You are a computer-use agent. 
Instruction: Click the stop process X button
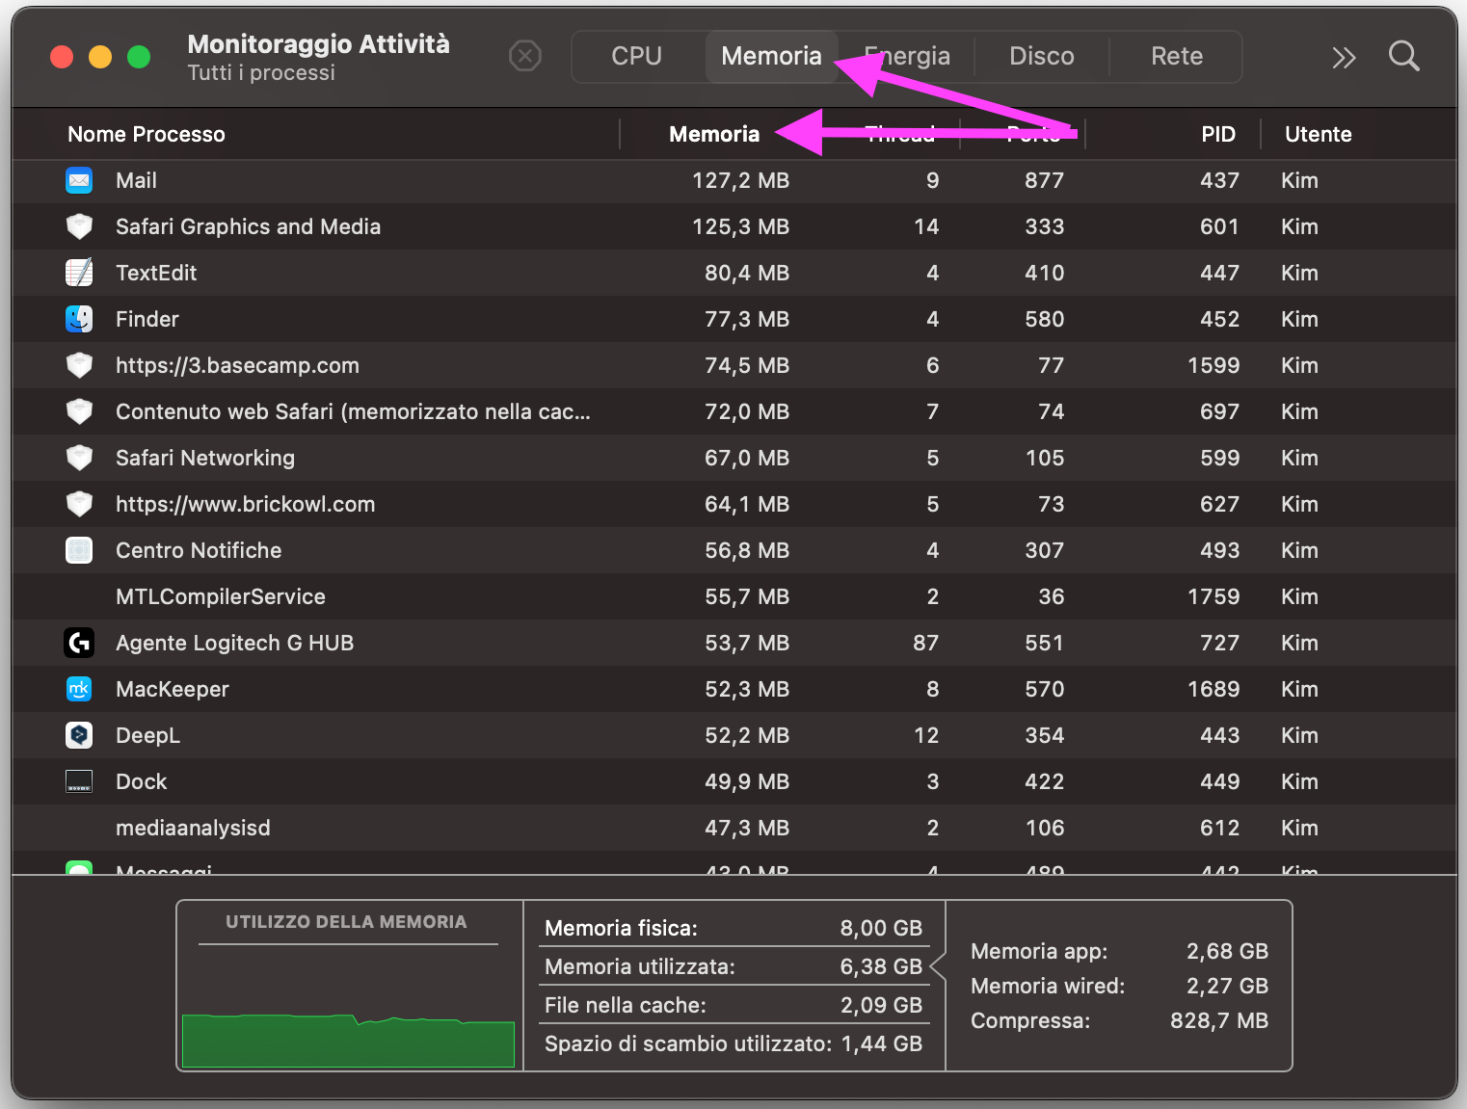[x=525, y=57]
